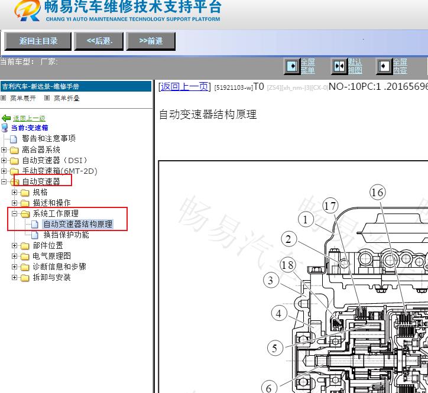Open the 全屏菜单 text link
The width and height of the screenshot is (428, 393).
pos(308,66)
